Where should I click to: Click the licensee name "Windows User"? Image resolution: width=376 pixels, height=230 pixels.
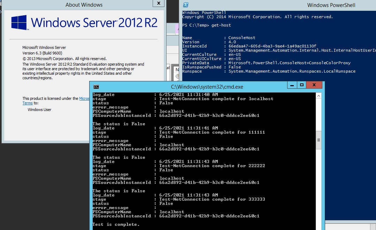pyautogui.click(x=39, y=110)
